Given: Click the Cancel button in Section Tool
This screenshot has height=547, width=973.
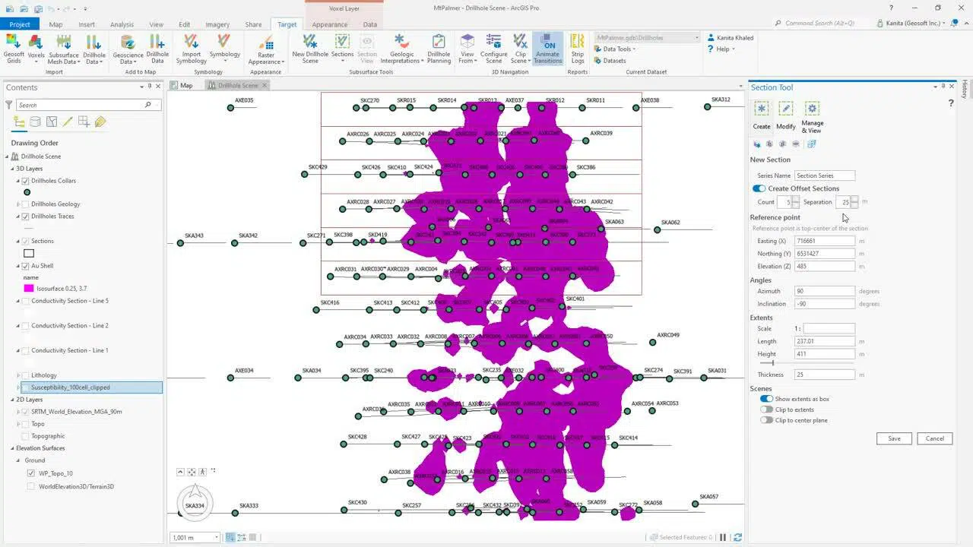Looking at the screenshot, I should [934, 438].
